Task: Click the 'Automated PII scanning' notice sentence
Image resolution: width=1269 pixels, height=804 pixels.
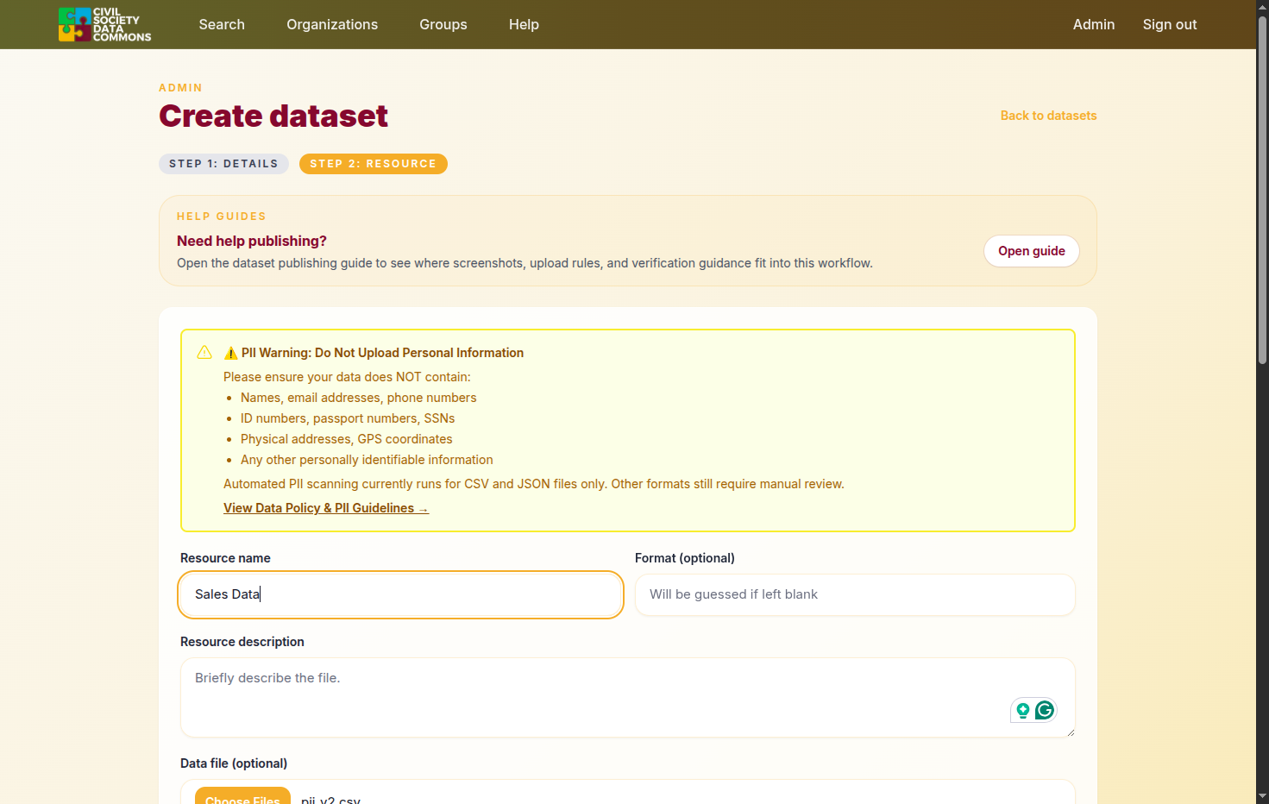Action: click(x=534, y=484)
